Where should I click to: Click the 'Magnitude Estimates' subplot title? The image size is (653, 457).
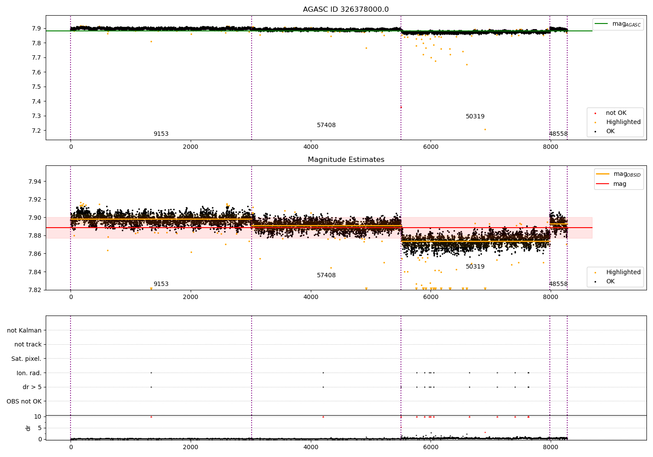(346, 160)
